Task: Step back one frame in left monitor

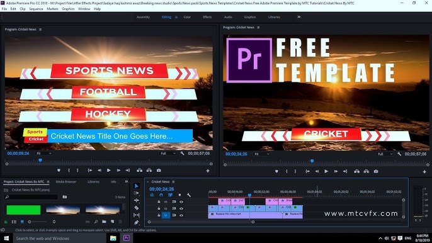Action: [x=99, y=171]
